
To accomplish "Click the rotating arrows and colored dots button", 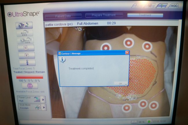I will pyautogui.click(x=24, y=25).
